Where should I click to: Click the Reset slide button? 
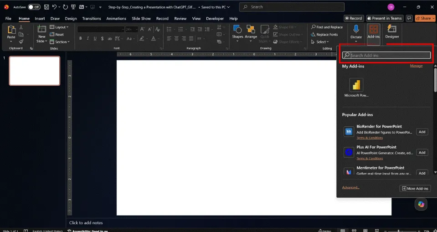(57, 34)
